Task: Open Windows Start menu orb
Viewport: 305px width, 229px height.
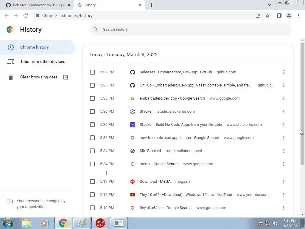Action: coord(8,223)
